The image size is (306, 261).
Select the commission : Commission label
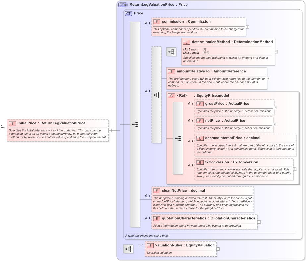(186, 22)
